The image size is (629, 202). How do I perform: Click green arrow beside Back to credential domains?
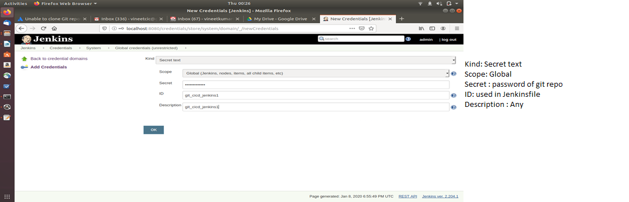[24, 59]
